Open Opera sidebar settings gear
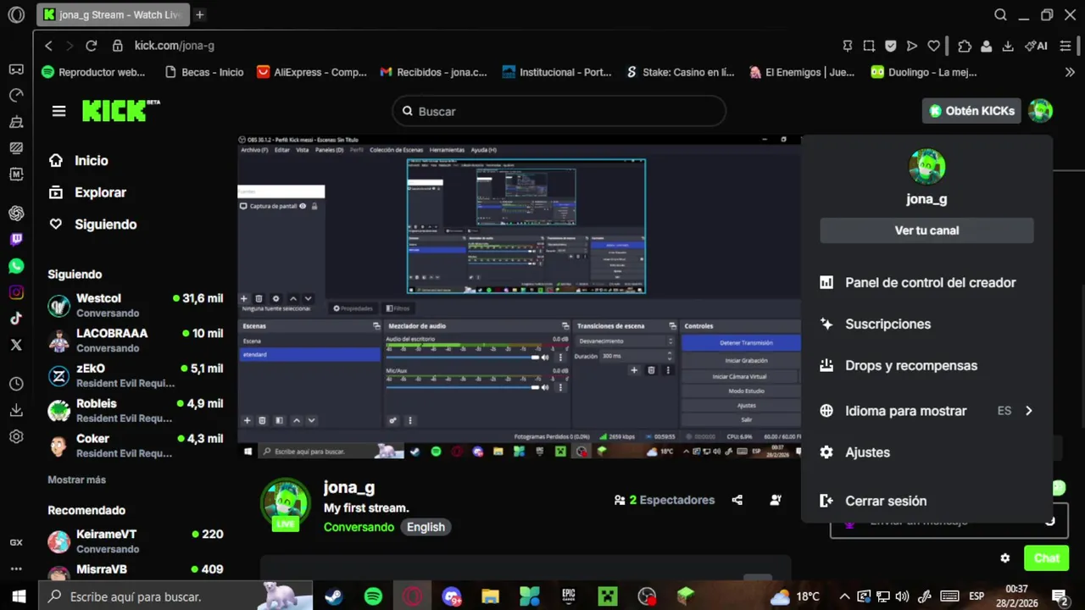 (16, 437)
